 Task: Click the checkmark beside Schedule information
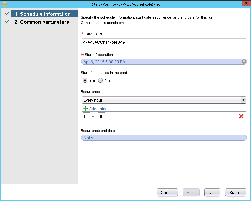tap(7, 14)
